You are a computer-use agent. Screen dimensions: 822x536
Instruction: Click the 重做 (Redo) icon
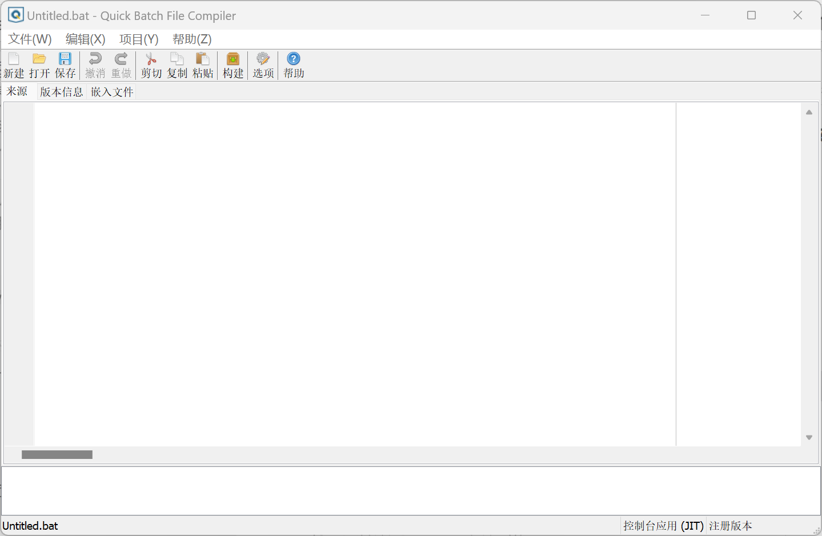[x=121, y=65]
